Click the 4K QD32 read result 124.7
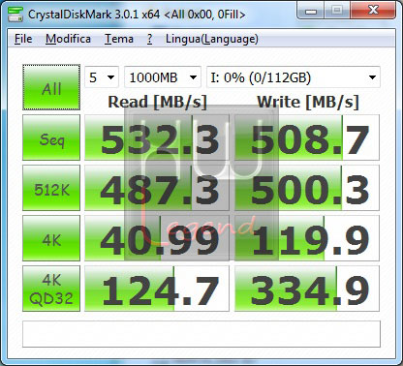The width and height of the screenshot is (403, 366). (157, 289)
